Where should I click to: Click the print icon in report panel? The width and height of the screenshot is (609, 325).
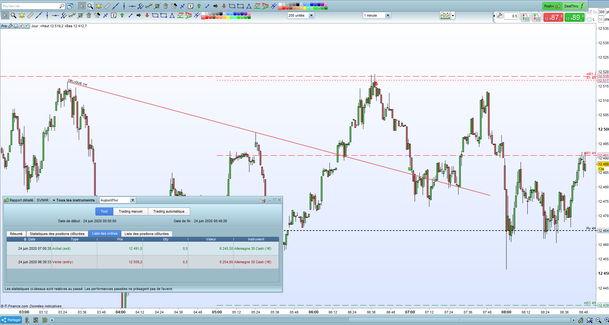click(263, 200)
